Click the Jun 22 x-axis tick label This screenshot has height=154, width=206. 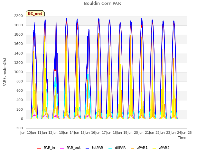tap(154, 133)
